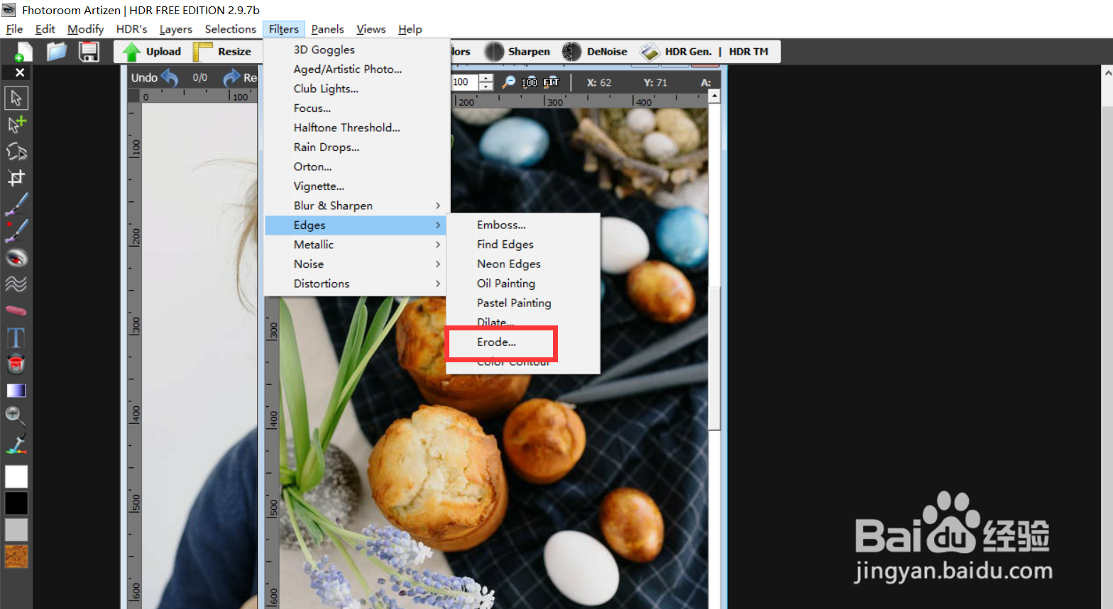Image resolution: width=1113 pixels, height=609 pixels.
Task: Click the Sharpen toolbar button
Action: 517,52
